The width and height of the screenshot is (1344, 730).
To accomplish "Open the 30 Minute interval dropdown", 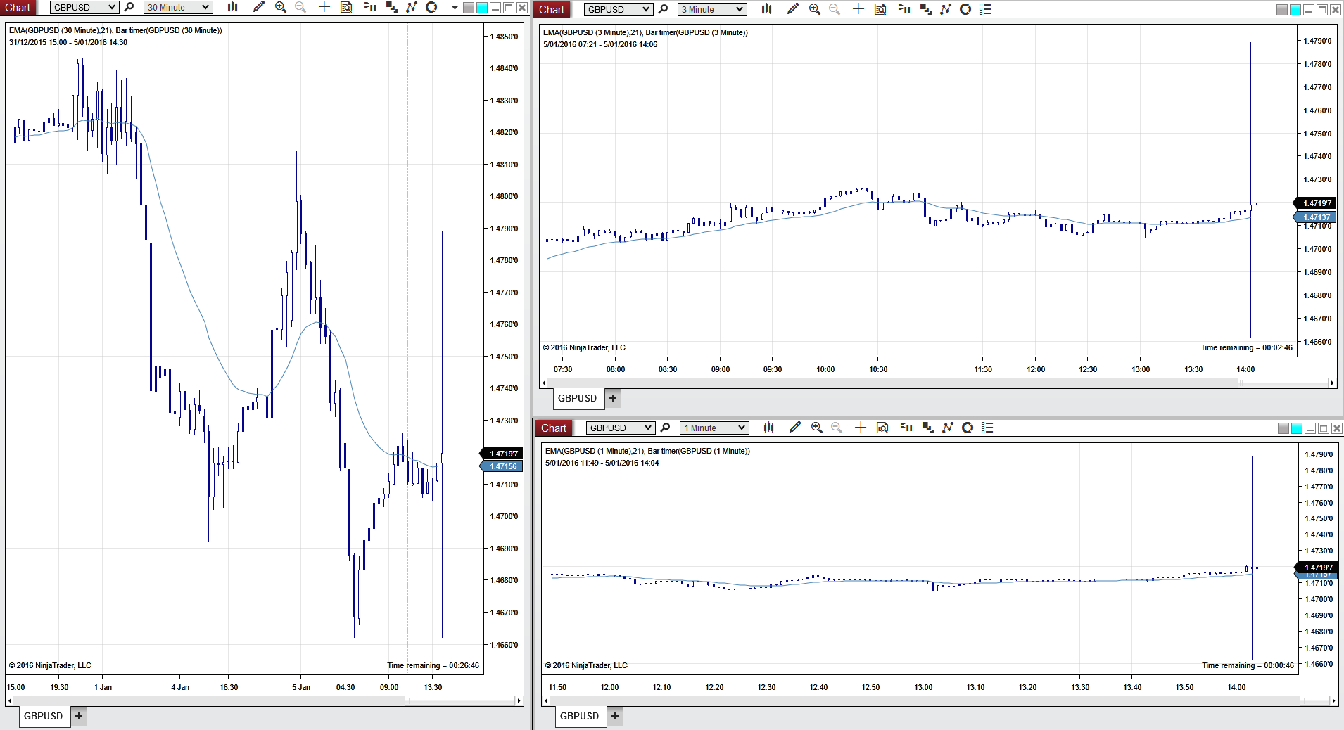I will (177, 7).
